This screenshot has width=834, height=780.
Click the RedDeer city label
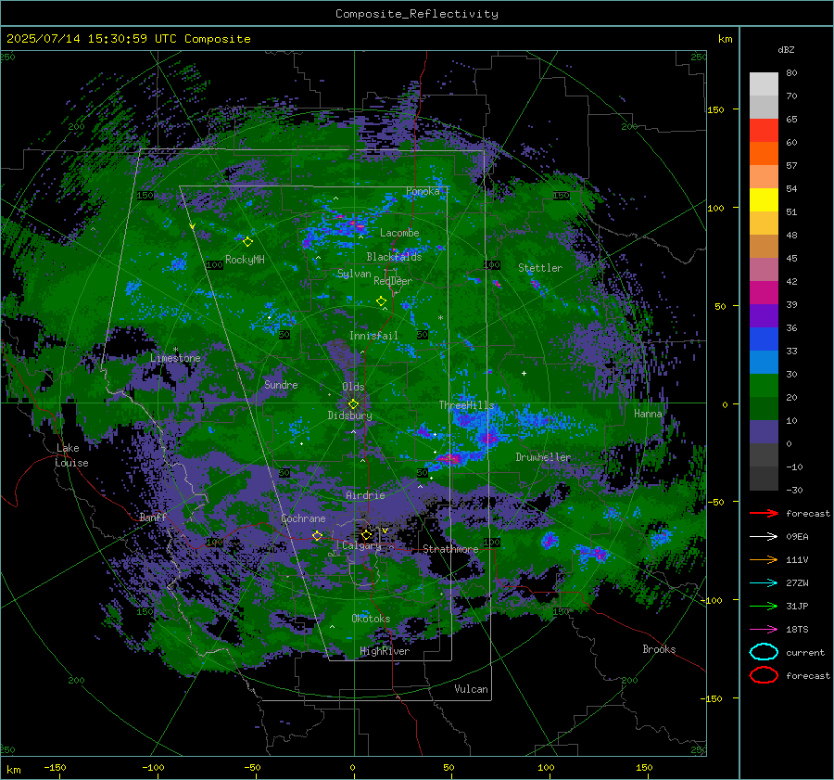(393, 281)
